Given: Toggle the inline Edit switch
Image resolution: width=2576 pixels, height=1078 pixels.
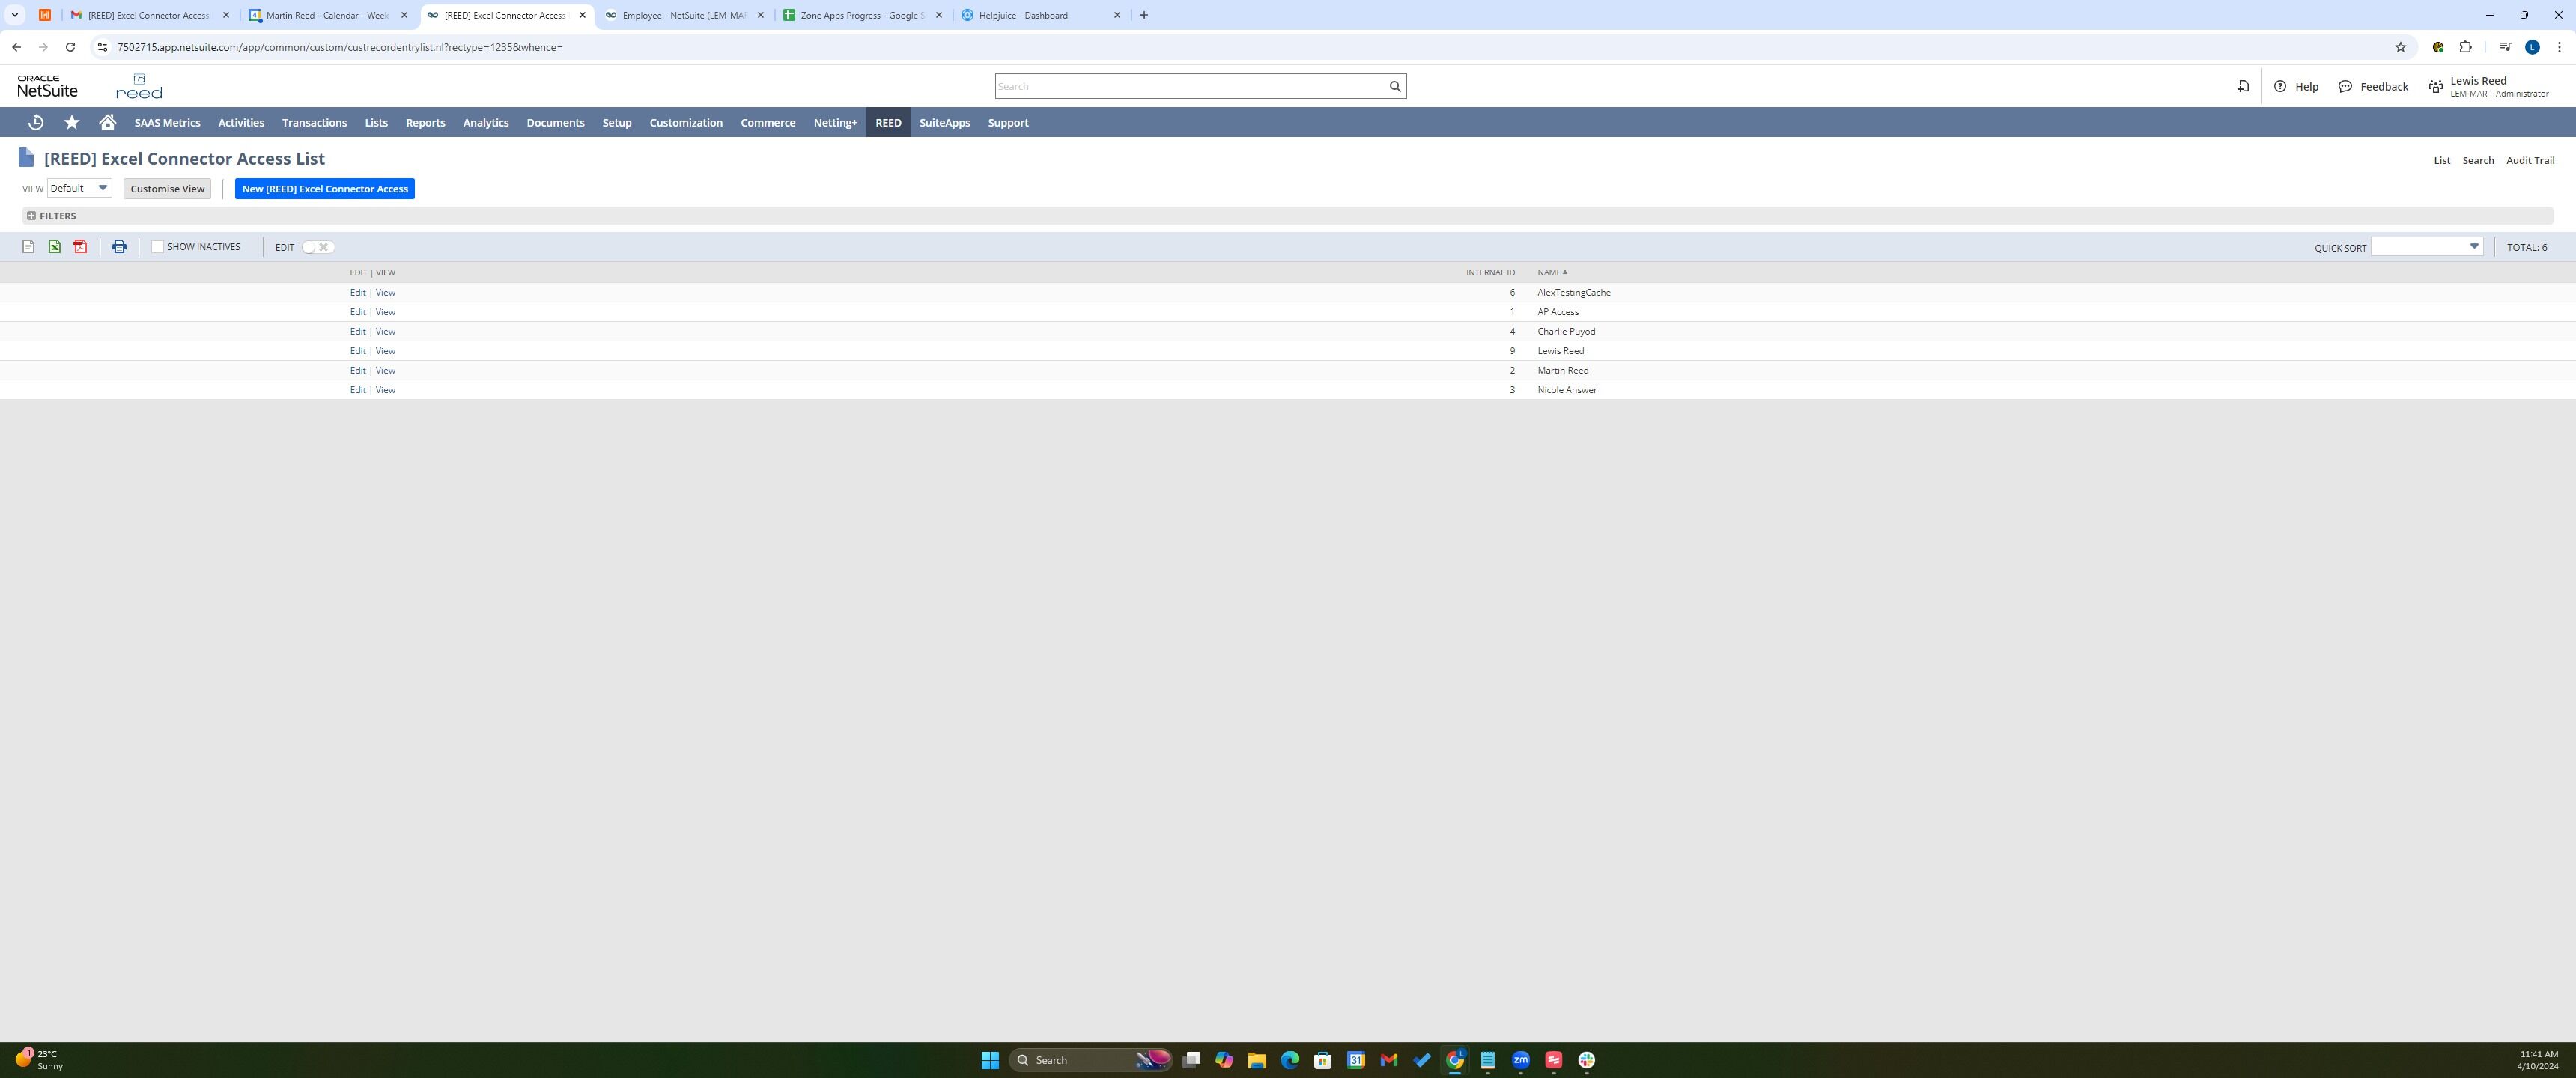Looking at the screenshot, I should 317,247.
